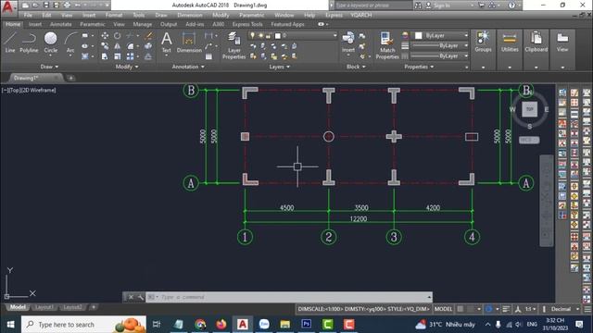This screenshot has height=333, width=593.
Task: Click the Save icon in quick access toolbar
Action: 45,6
